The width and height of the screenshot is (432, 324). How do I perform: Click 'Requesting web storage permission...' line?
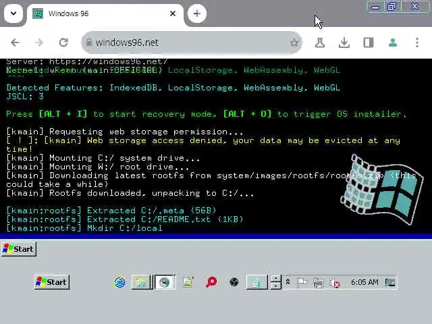point(124,132)
